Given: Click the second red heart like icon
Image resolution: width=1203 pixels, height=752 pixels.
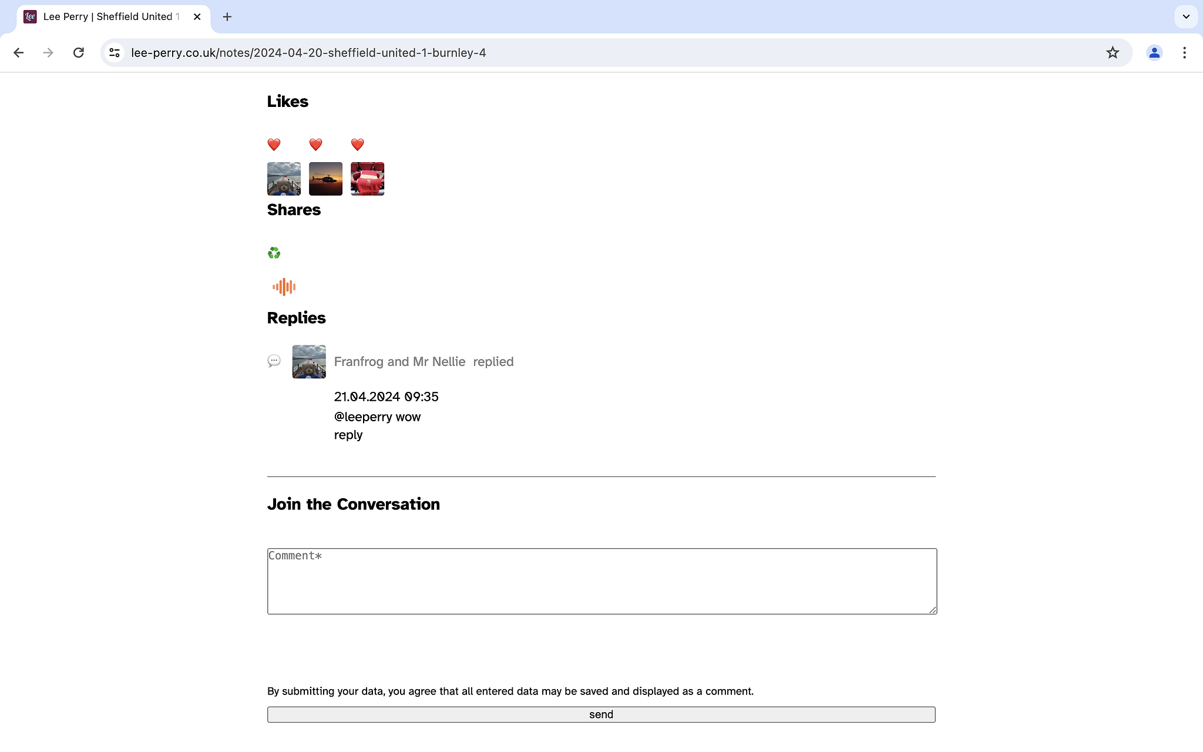Looking at the screenshot, I should [x=315, y=143].
